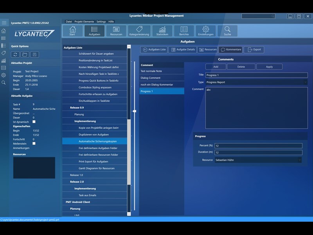
Task: Select the 'PMT Android Client' task group
Action: (95, 202)
